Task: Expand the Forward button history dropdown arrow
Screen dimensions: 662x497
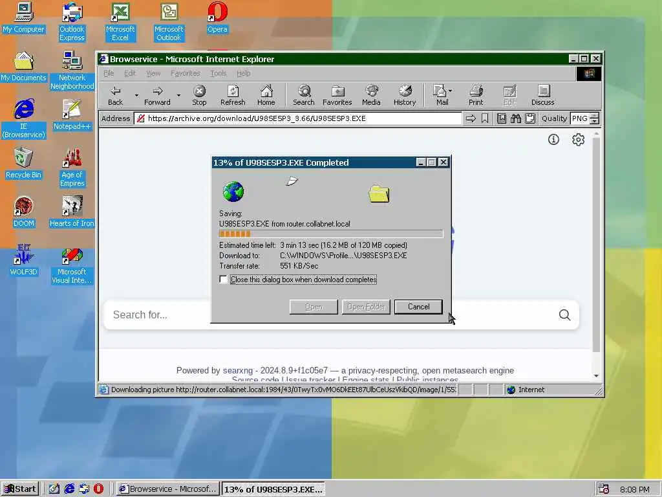Action: pos(178,96)
